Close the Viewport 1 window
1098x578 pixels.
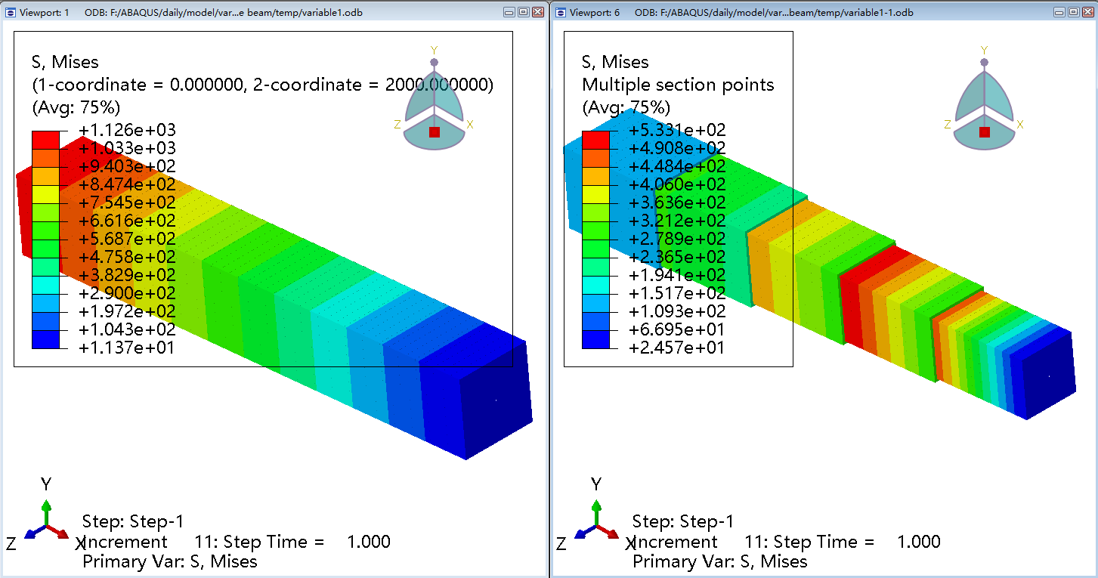[x=538, y=12]
